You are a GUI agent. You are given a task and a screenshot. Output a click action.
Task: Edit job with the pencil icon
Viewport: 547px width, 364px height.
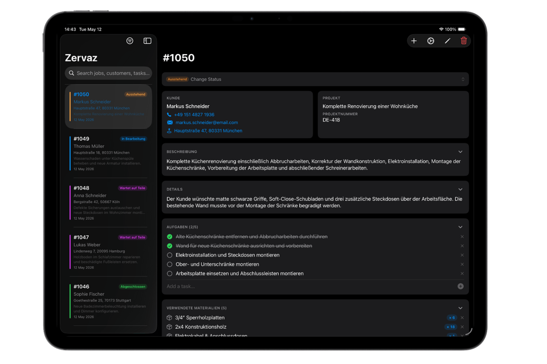447,41
